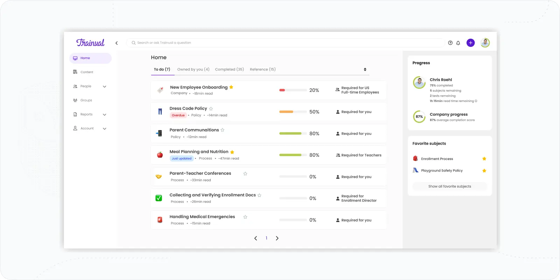560x280 pixels.
Task: Click the Dress Code Policy jeans icon
Action: click(160, 112)
